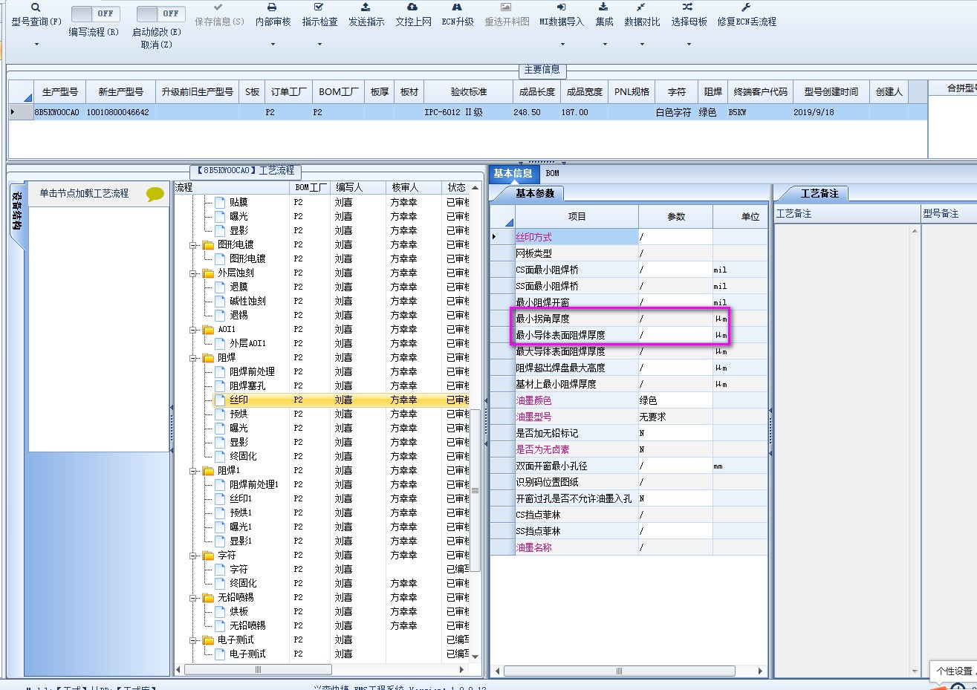Collapse 图形电镀 folder node
The width and height of the screenshot is (977, 690).
[x=193, y=245]
